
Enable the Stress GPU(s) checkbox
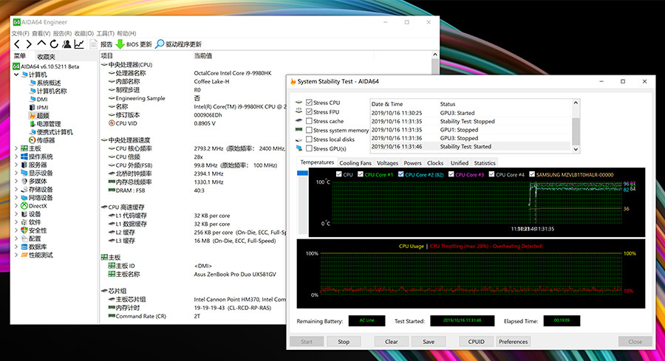pos(309,148)
